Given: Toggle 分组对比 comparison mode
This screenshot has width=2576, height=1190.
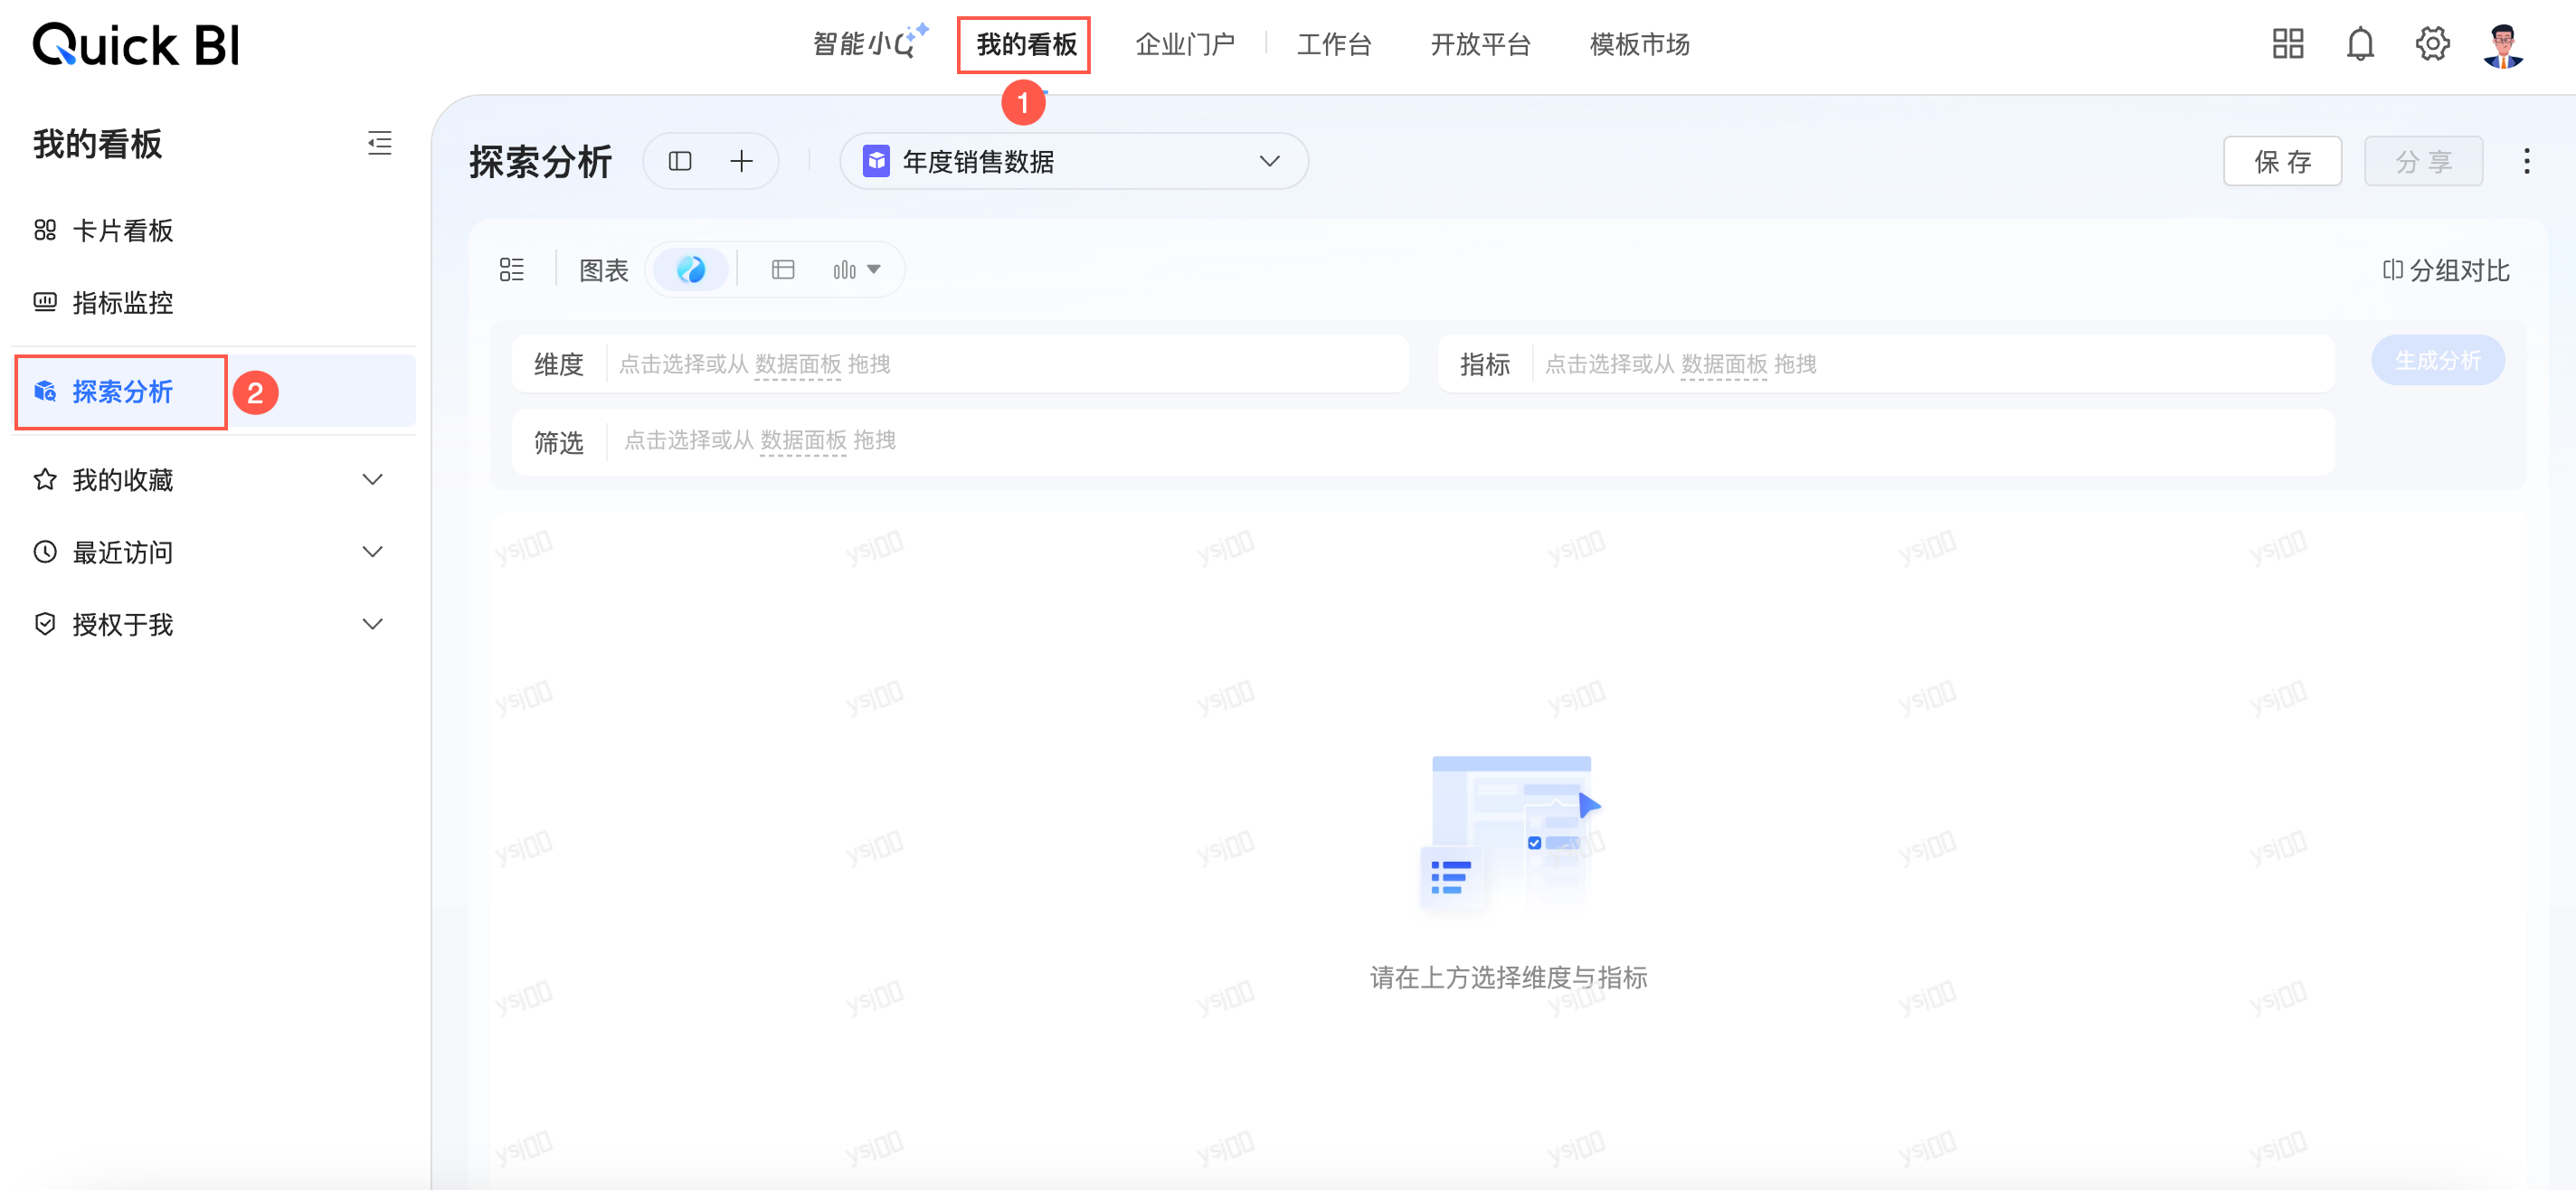Looking at the screenshot, I should tap(2446, 270).
